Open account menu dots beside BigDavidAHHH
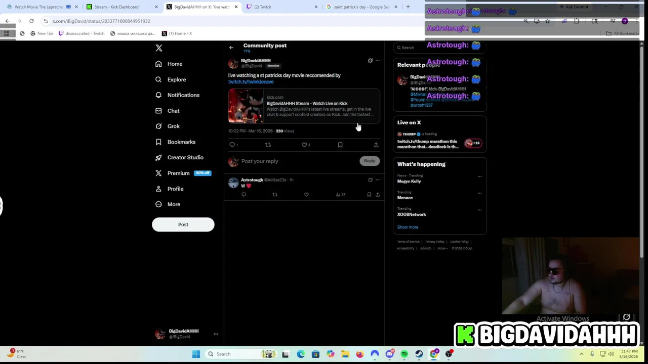648x364 pixels. tap(216, 334)
